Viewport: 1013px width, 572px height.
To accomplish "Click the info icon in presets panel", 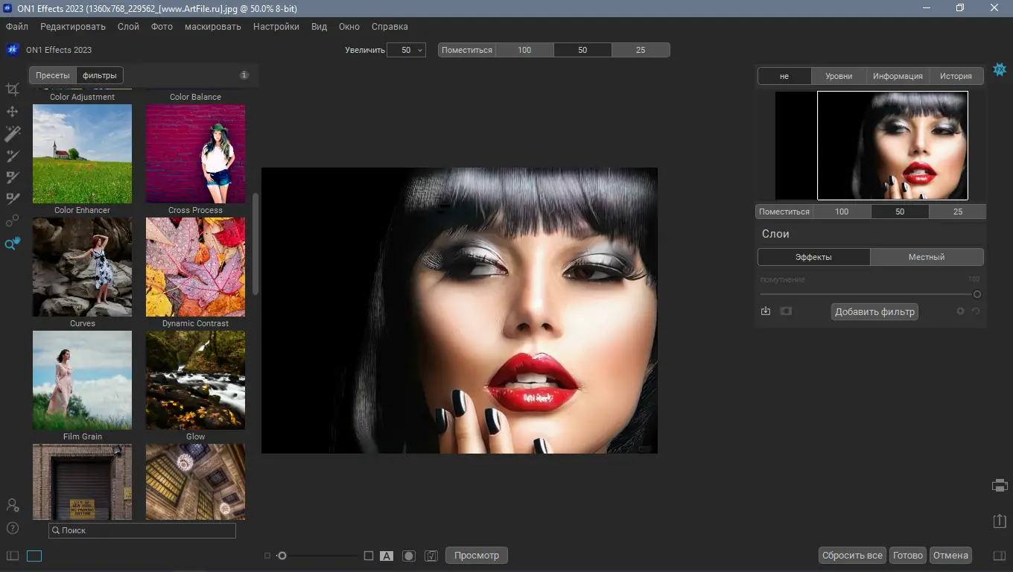I will click(244, 75).
